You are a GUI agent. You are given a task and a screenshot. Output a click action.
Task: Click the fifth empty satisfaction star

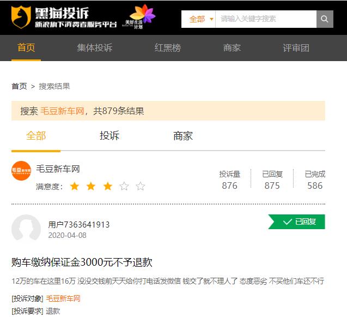coord(141,186)
